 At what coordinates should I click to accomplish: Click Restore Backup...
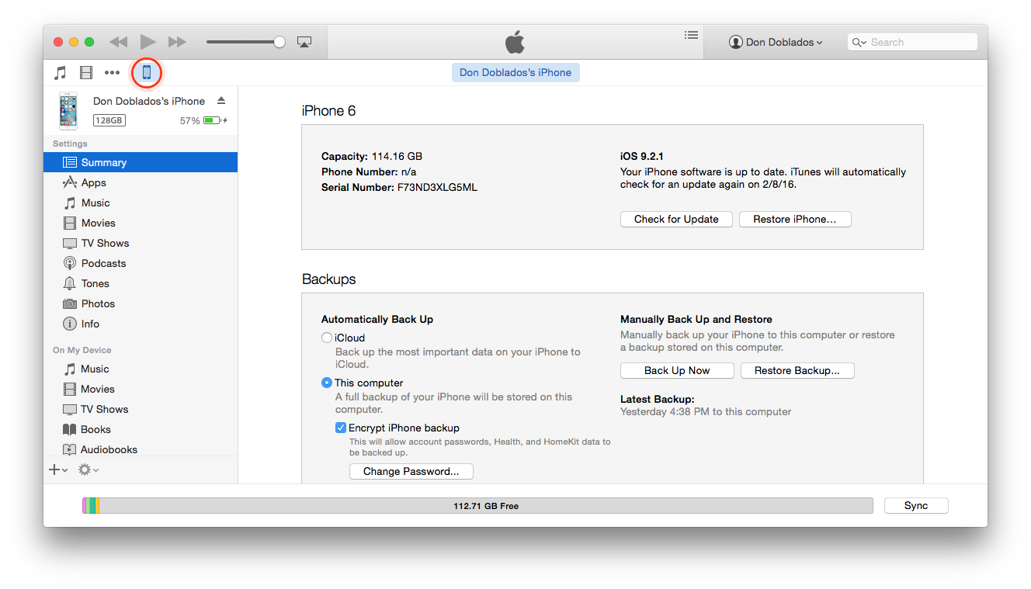(x=797, y=370)
